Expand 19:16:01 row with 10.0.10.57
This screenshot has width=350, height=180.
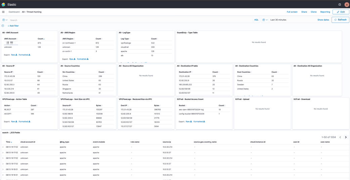[3, 169]
